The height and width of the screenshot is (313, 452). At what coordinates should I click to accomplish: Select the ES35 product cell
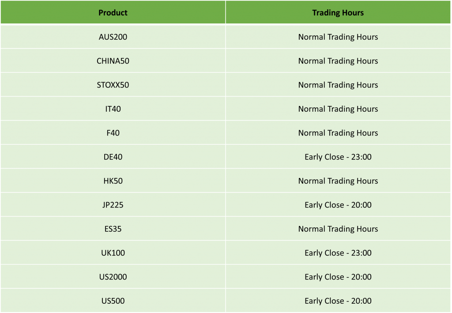tap(113, 229)
